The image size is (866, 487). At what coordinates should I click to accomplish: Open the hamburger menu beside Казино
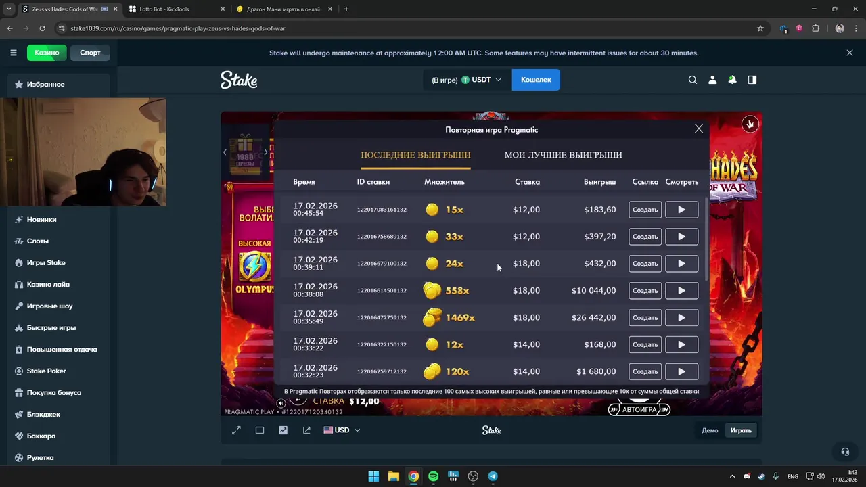13,53
